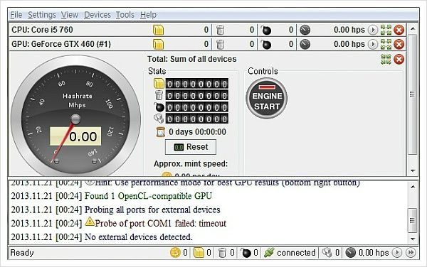Click 'GPU: GeForce GTX 460 (#1)' device label

pos(61,44)
